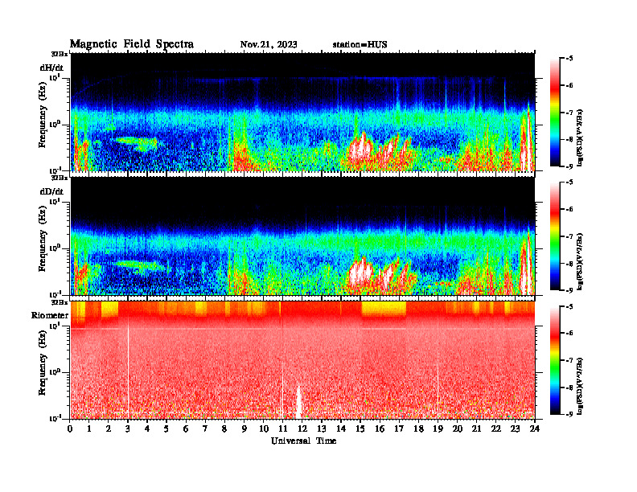This screenshot has width=637, height=492.
Task: Click the "-5" colorbar value beside dH/dt panel
Action: [x=569, y=59]
